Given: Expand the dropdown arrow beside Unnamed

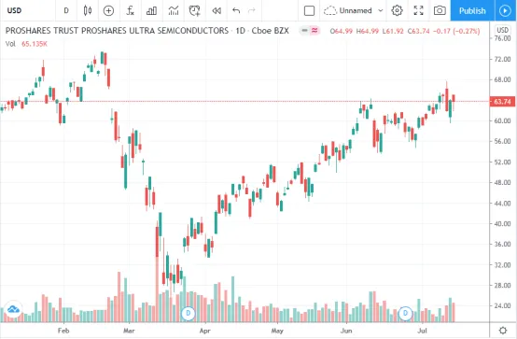Looking at the screenshot, I should tap(380, 10).
